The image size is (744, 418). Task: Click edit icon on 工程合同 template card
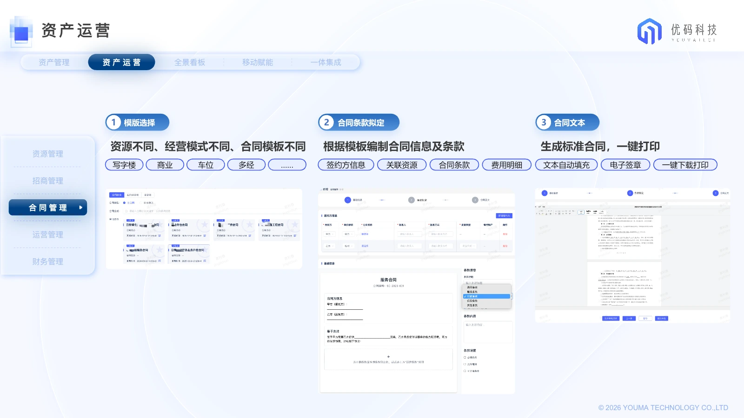click(295, 235)
